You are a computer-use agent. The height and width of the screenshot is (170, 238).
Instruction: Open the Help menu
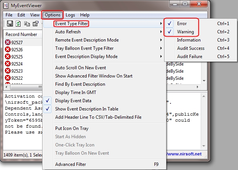(x=85, y=15)
